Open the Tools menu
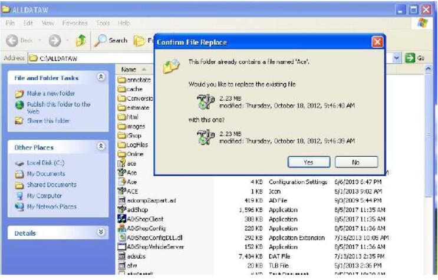The height and width of the screenshot is (280, 438). click(x=103, y=23)
